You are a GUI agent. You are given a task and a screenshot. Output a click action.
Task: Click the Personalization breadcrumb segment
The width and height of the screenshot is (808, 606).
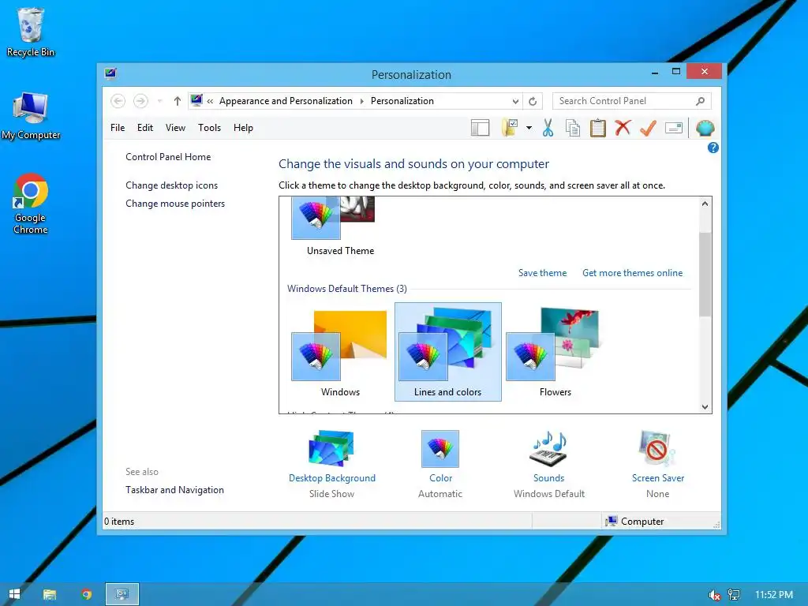[402, 101]
